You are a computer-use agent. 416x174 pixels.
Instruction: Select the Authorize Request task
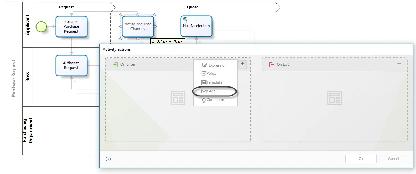tap(71, 65)
